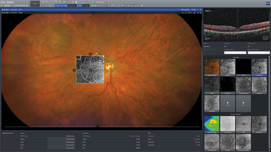Image resolution: width=271 pixels, height=152 pixels.
Task: Click the Hide Overlays button
Action: tap(100, 2)
